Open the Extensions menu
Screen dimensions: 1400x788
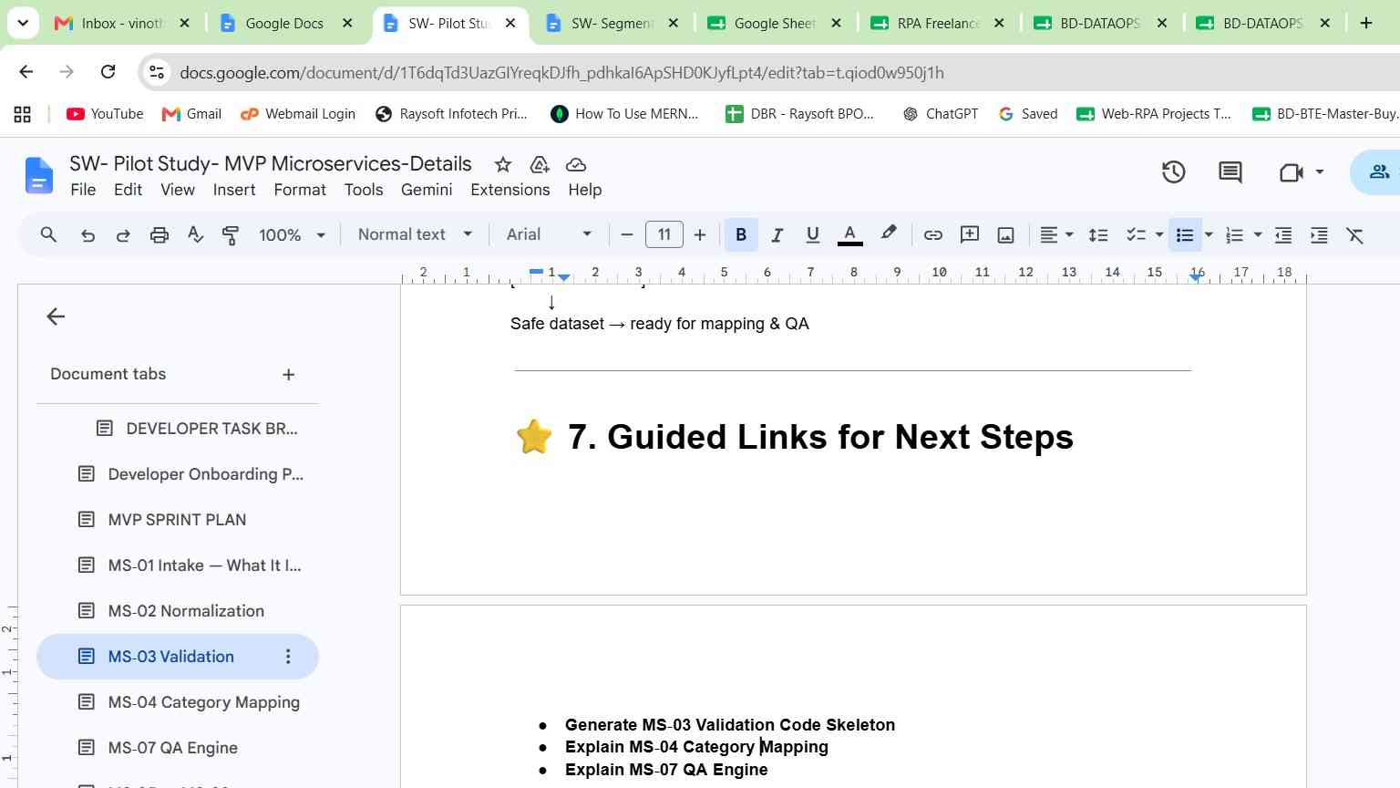pyautogui.click(x=510, y=190)
